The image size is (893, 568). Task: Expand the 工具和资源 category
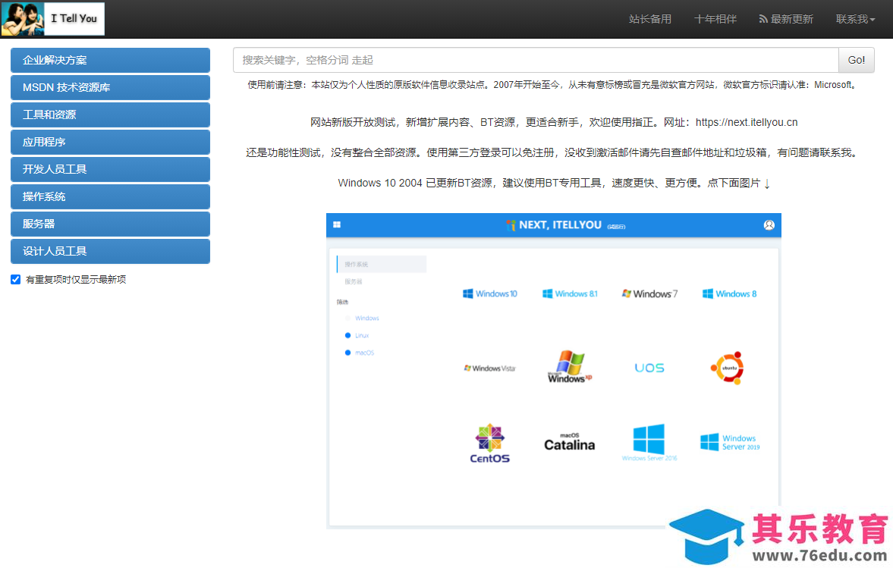coord(110,115)
